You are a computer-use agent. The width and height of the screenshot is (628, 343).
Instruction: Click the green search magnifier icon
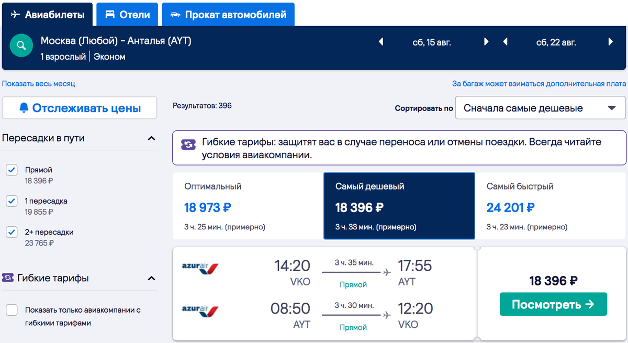[21, 46]
